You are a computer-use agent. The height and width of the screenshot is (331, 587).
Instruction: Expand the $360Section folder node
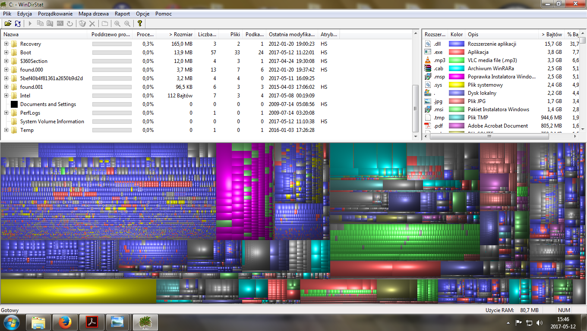click(6, 61)
